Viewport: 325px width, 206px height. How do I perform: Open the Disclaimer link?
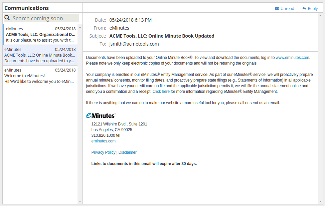click(127, 152)
